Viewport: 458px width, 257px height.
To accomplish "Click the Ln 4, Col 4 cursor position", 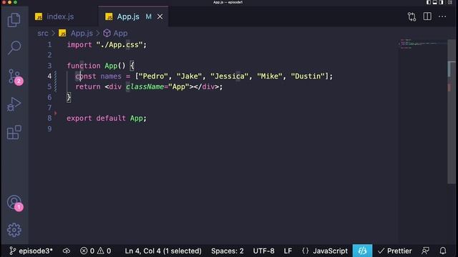I will click(163, 251).
